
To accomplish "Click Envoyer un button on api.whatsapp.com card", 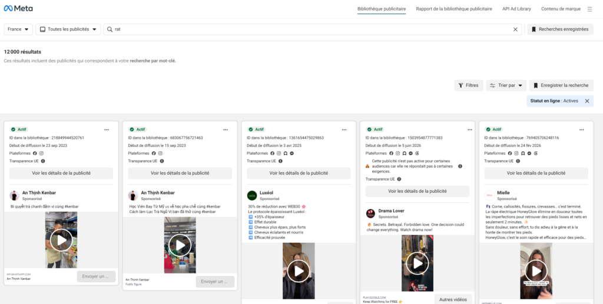I will click(x=96, y=276).
